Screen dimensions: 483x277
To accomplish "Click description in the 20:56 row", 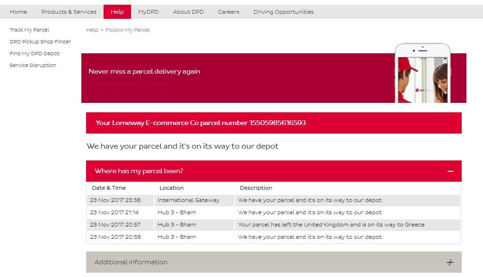I will tap(347, 237).
